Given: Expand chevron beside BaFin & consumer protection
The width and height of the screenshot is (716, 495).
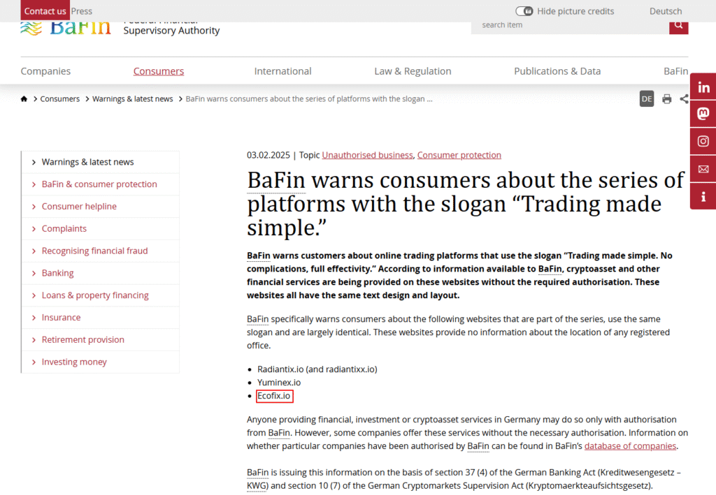Looking at the screenshot, I should tap(34, 184).
